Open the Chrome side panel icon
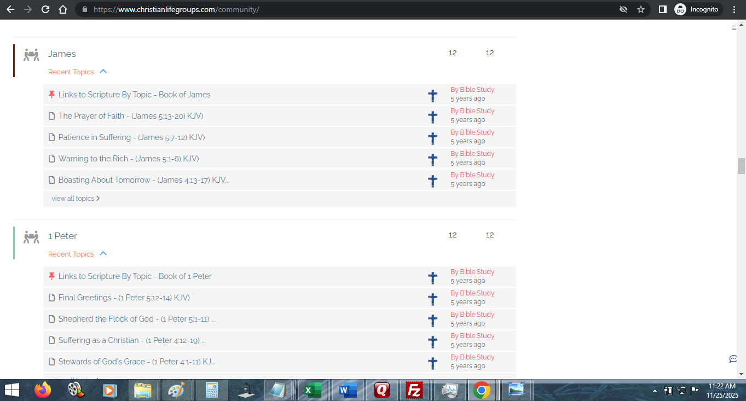Screen dimensions: 746x401 click(x=662, y=9)
